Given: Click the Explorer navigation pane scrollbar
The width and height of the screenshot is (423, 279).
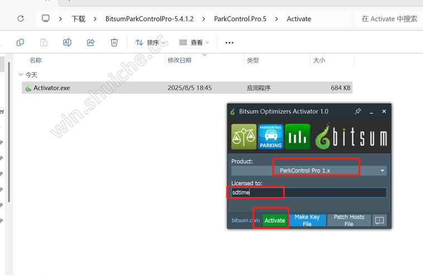Looking at the screenshot, I should (9, 132).
